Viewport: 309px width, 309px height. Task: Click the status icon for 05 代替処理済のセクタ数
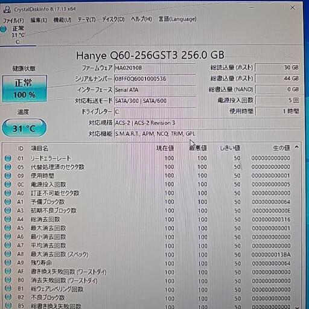8,167
